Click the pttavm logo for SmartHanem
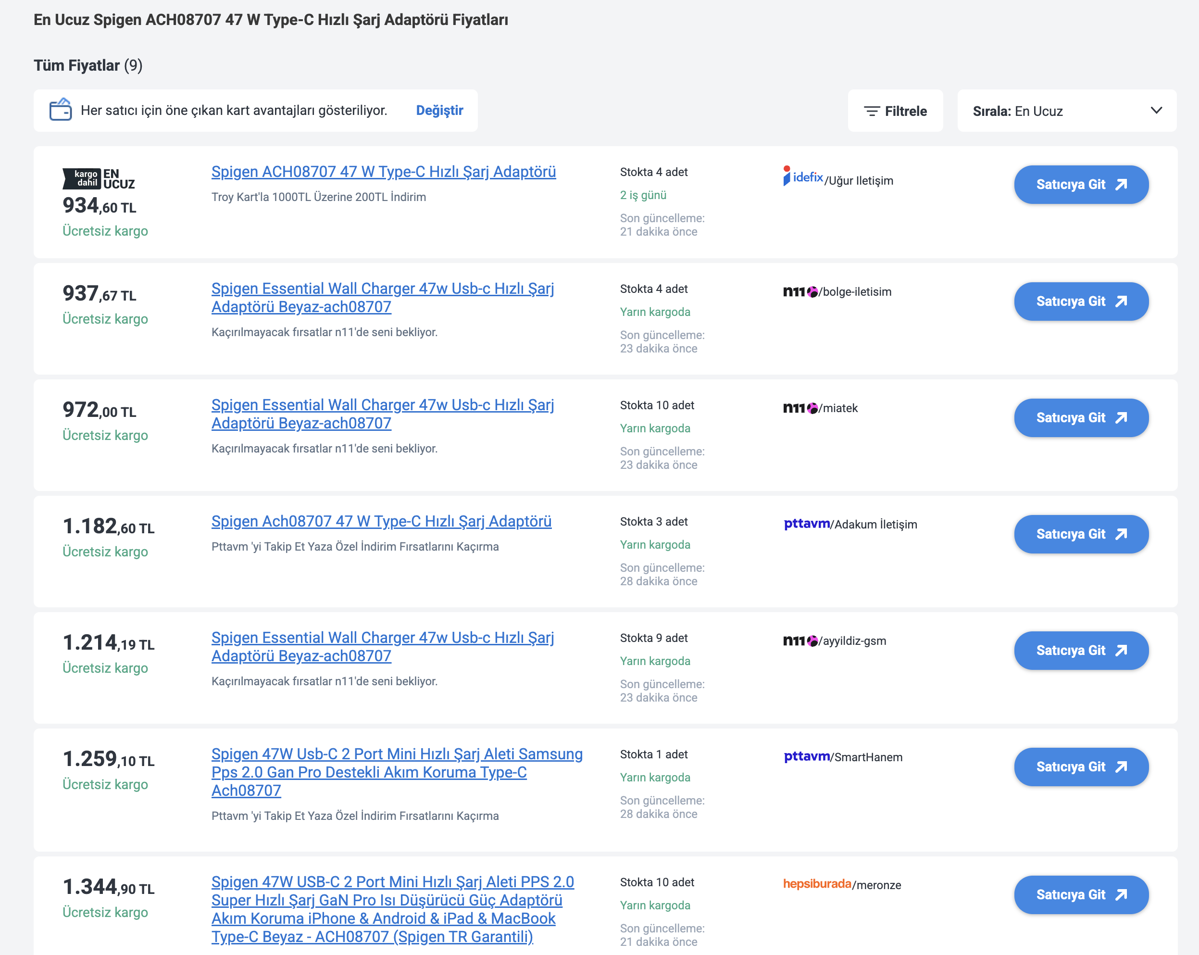The image size is (1199, 955). [806, 756]
